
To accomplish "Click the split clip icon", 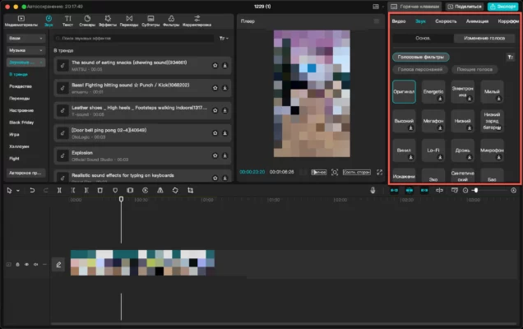I will [59, 190].
